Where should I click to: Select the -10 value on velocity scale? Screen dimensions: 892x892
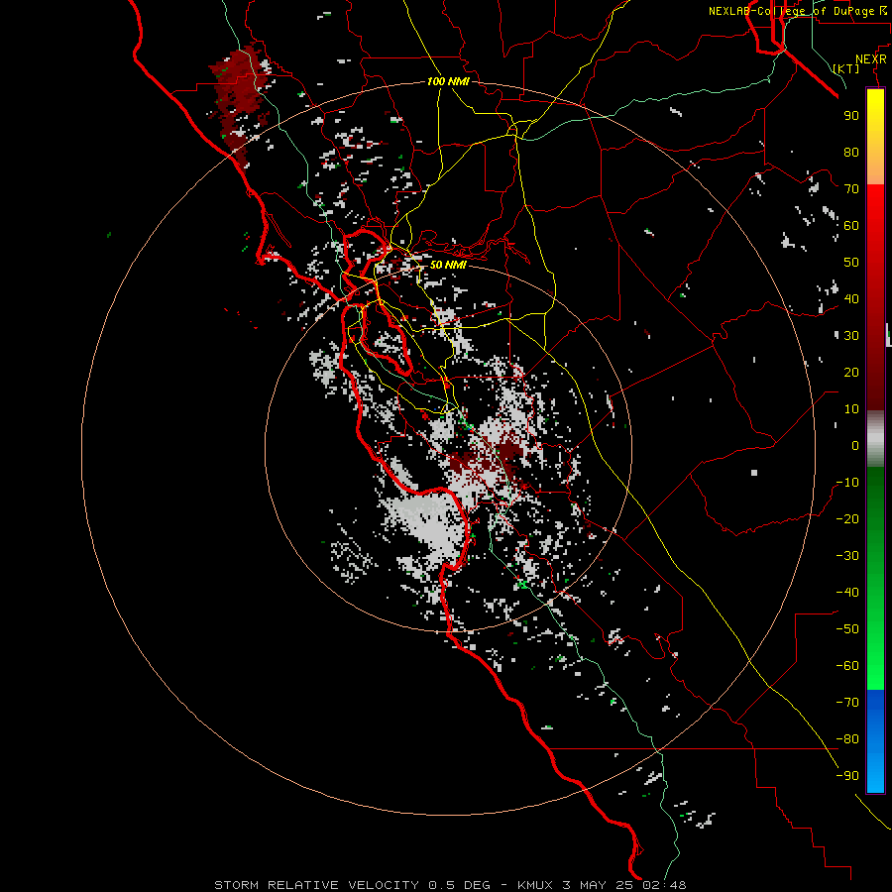847,483
